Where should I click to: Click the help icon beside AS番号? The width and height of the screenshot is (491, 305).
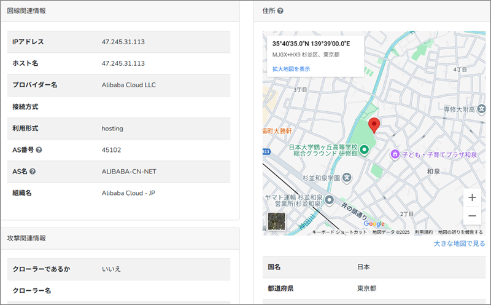(x=39, y=150)
